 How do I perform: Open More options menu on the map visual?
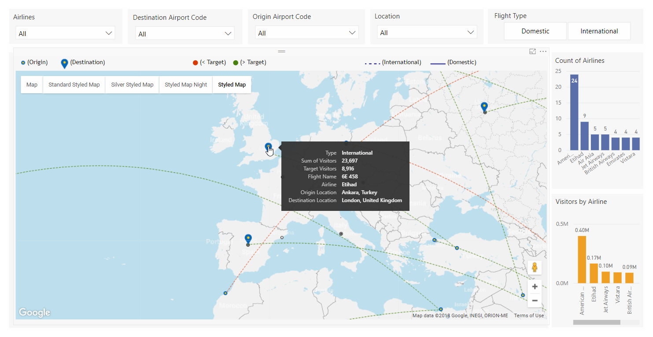click(x=543, y=51)
